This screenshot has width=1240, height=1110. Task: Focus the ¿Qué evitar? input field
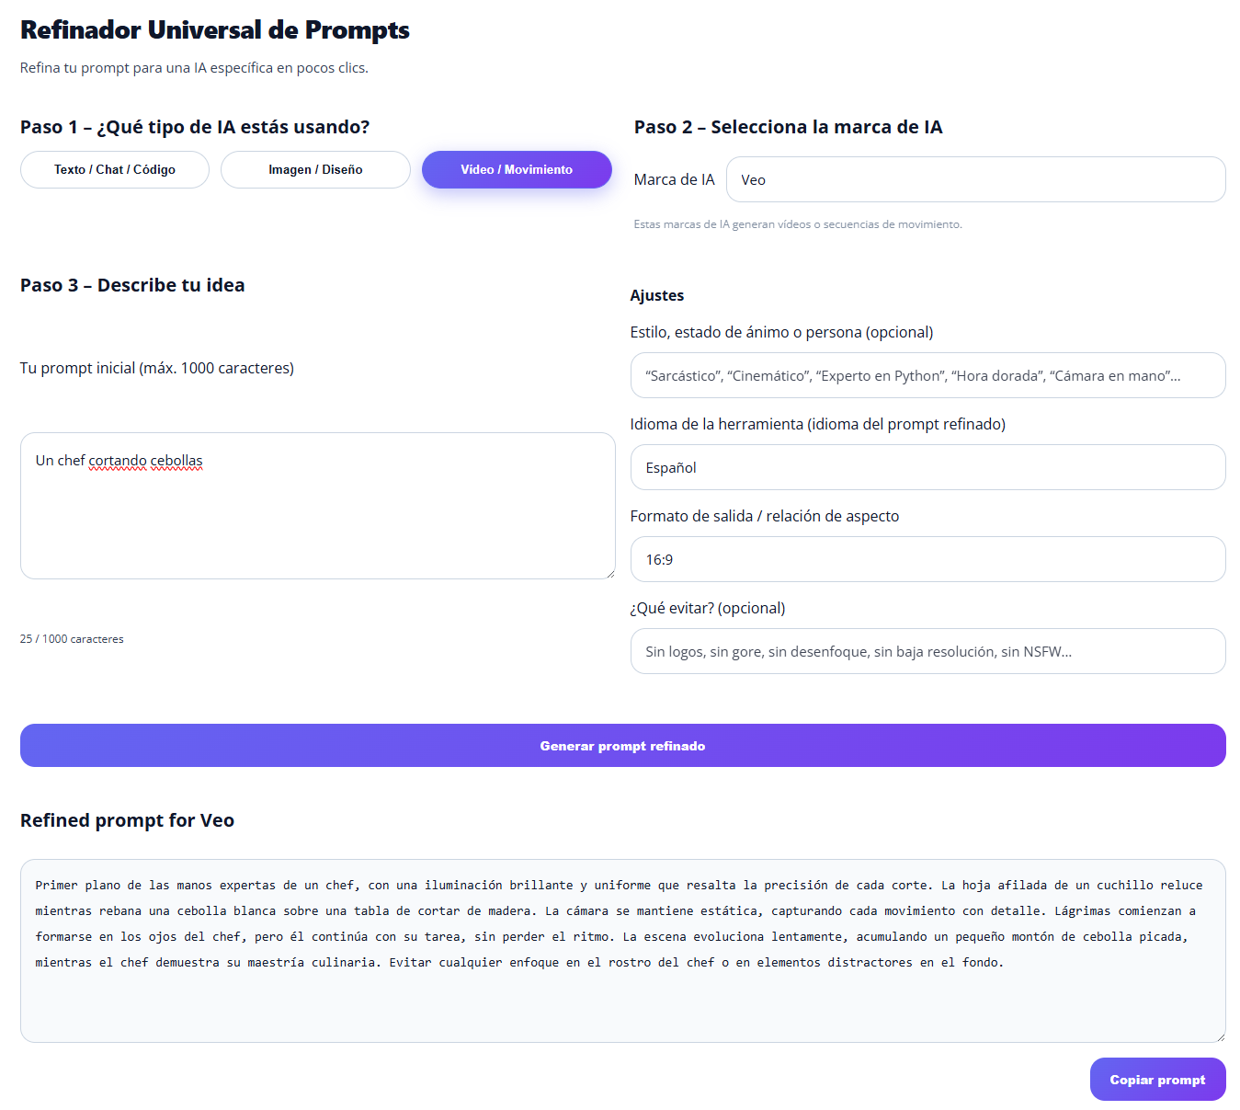click(927, 652)
